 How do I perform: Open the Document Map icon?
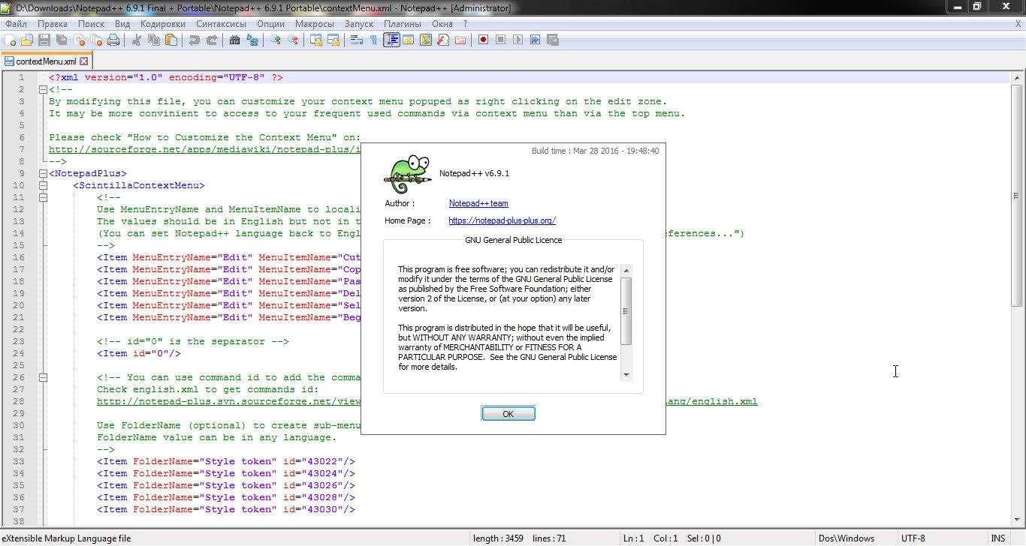(x=425, y=40)
